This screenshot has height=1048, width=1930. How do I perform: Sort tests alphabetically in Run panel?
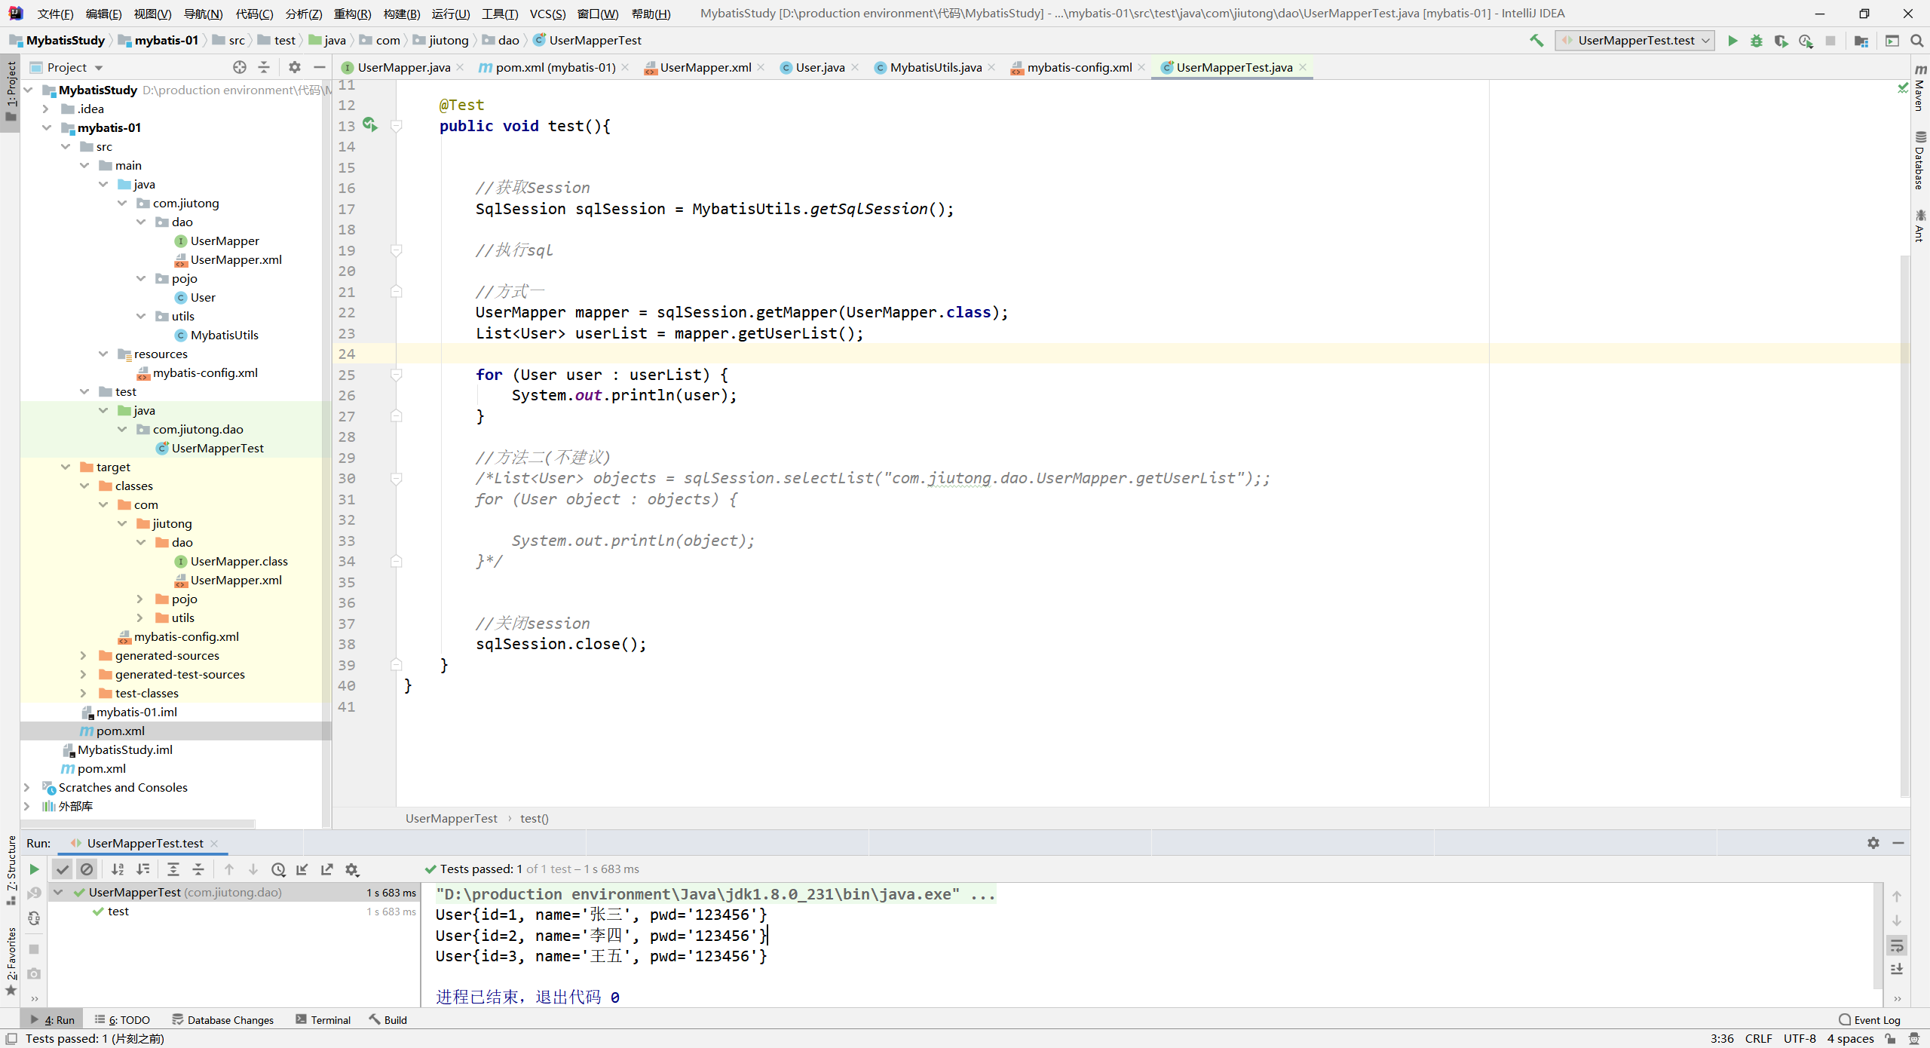click(118, 869)
